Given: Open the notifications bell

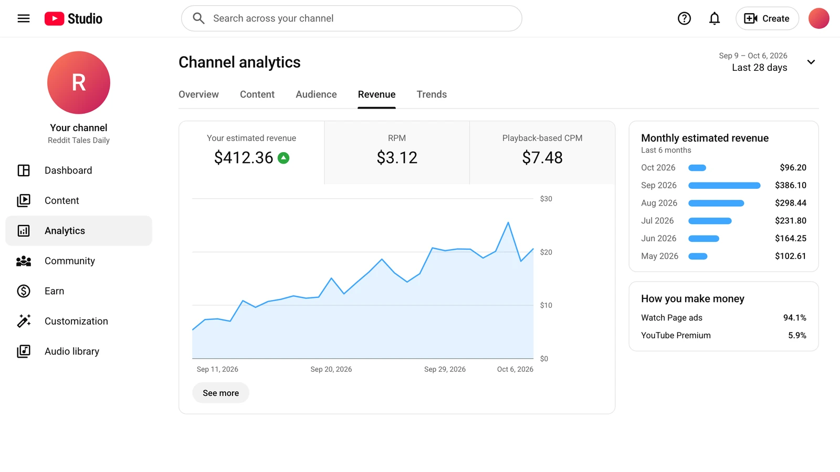Looking at the screenshot, I should click(715, 18).
